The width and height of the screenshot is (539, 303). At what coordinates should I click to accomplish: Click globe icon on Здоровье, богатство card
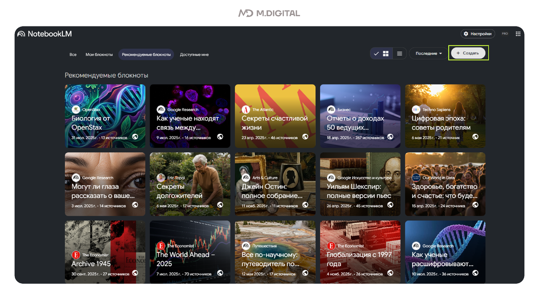coord(475,205)
